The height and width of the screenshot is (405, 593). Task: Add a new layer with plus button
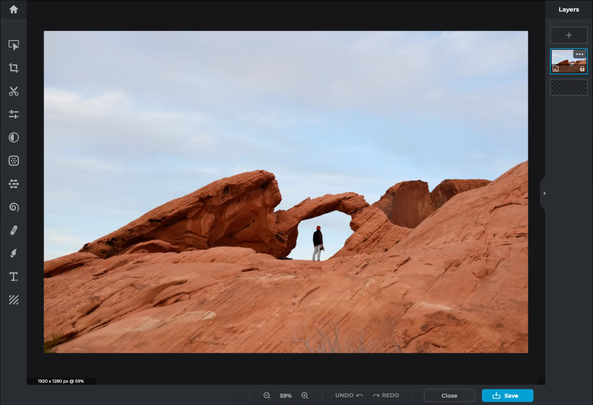point(569,35)
